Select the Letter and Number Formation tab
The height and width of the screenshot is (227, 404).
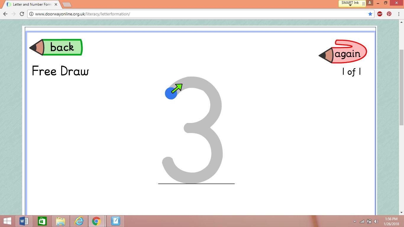[32, 4]
